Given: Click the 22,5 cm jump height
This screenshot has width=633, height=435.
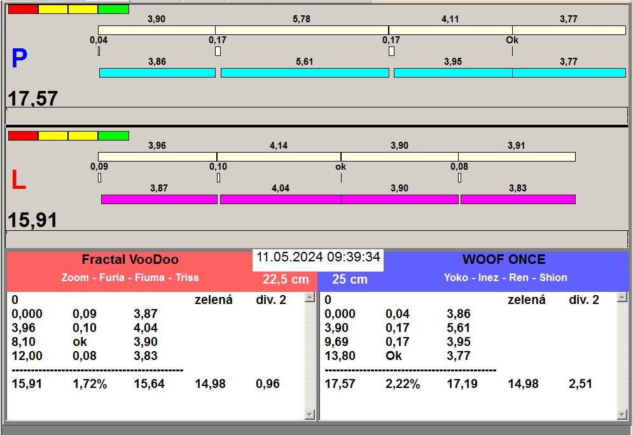Looking at the screenshot, I should [x=286, y=279].
